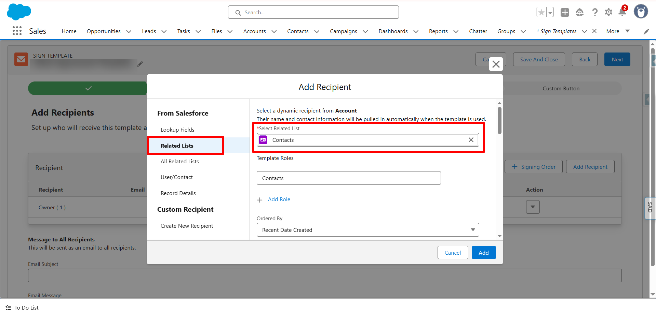Click the Add button in dialog
The height and width of the screenshot is (314, 656).
pos(483,253)
